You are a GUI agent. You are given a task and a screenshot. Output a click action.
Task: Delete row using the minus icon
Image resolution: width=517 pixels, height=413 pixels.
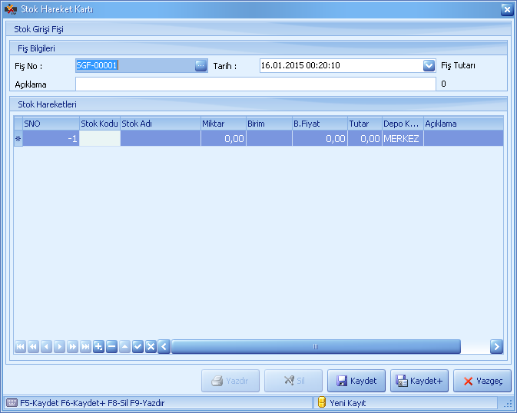[x=111, y=347]
